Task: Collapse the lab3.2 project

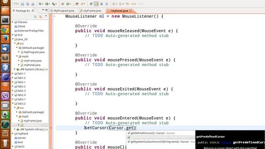Action: tap(13, 103)
